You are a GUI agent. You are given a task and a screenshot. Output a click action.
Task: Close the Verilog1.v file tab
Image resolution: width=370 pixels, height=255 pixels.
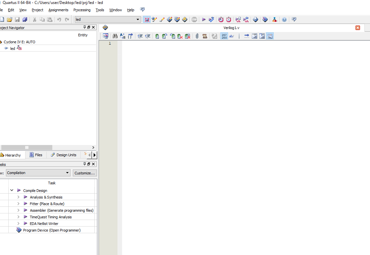point(358,28)
